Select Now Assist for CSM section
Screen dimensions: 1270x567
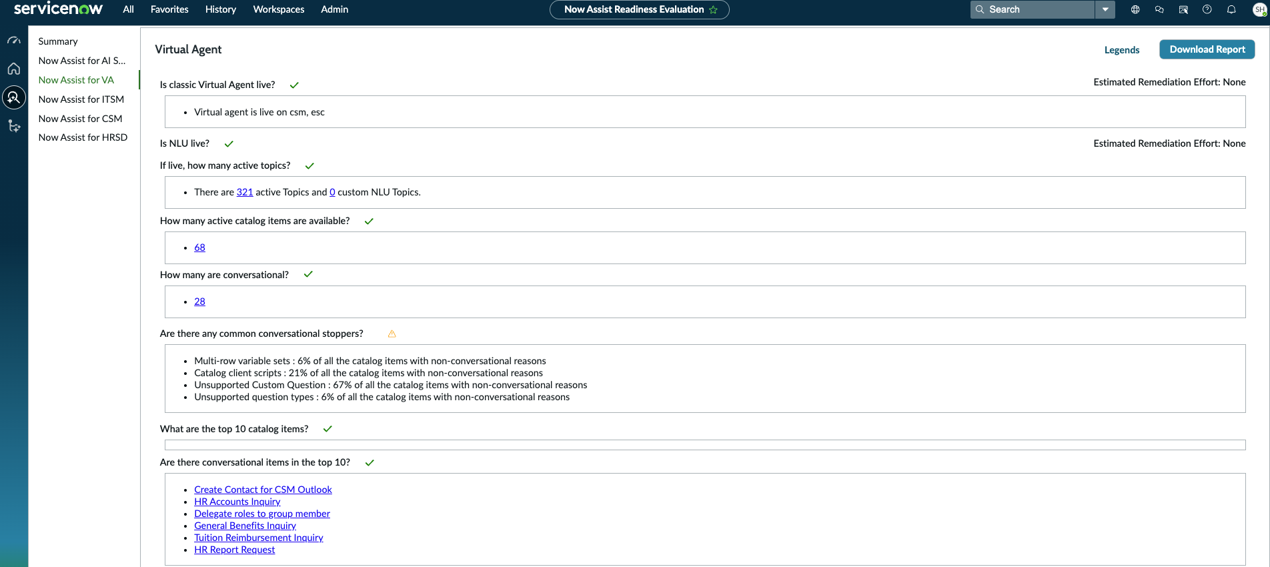80,119
